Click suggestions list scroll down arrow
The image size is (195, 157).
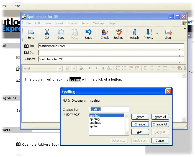127,133
